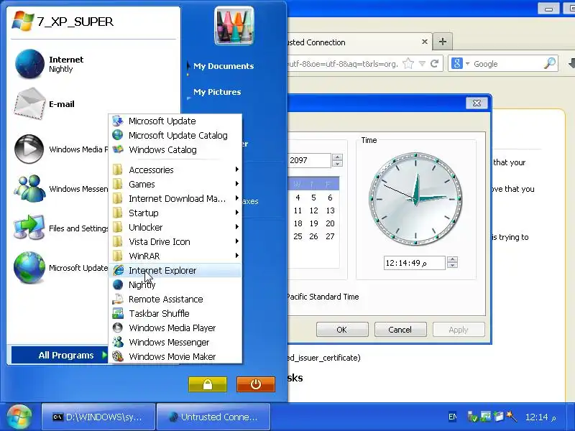Click the search magnifier icon
This screenshot has width=575, height=431.
tap(549, 63)
